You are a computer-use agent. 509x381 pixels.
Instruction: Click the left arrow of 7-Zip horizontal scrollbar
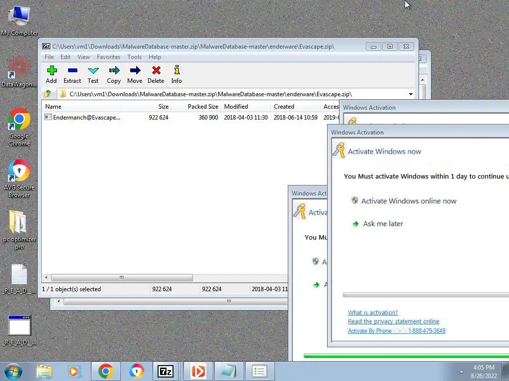(46, 277)
